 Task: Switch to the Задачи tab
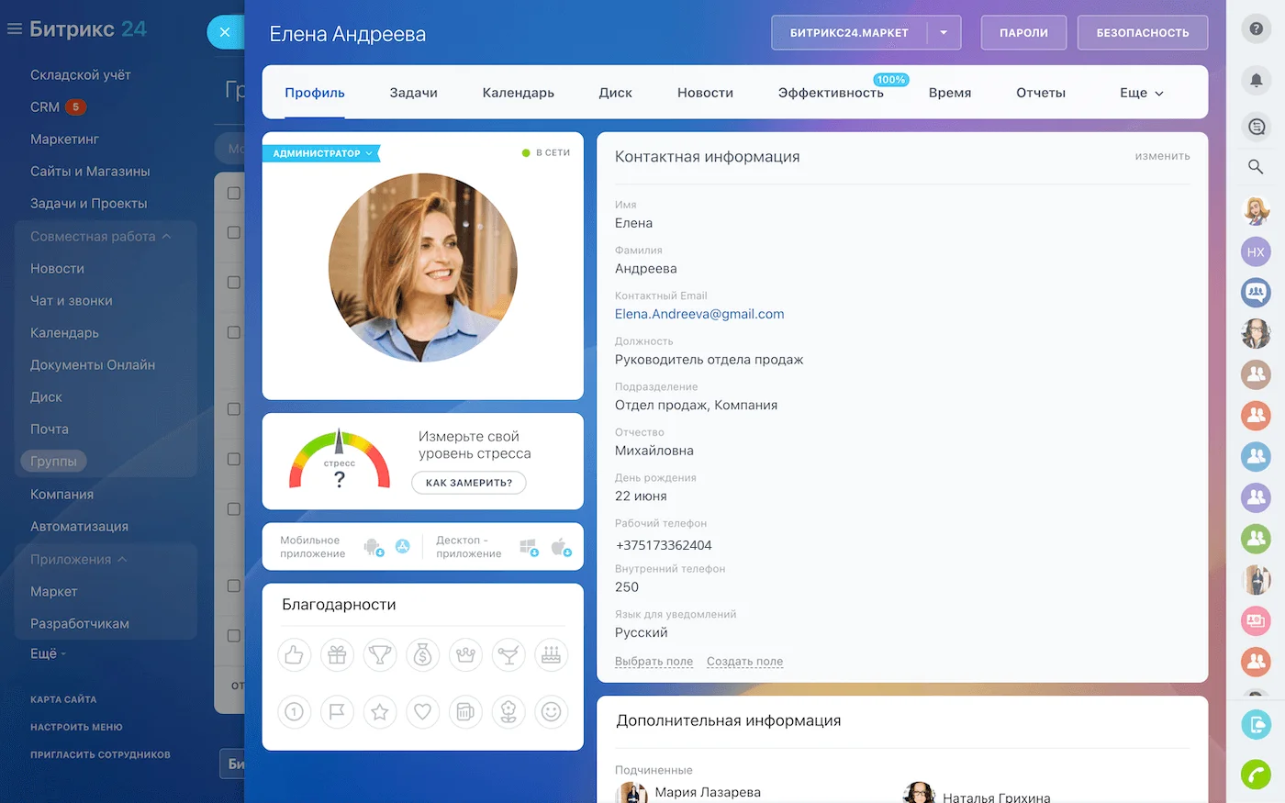413,93
